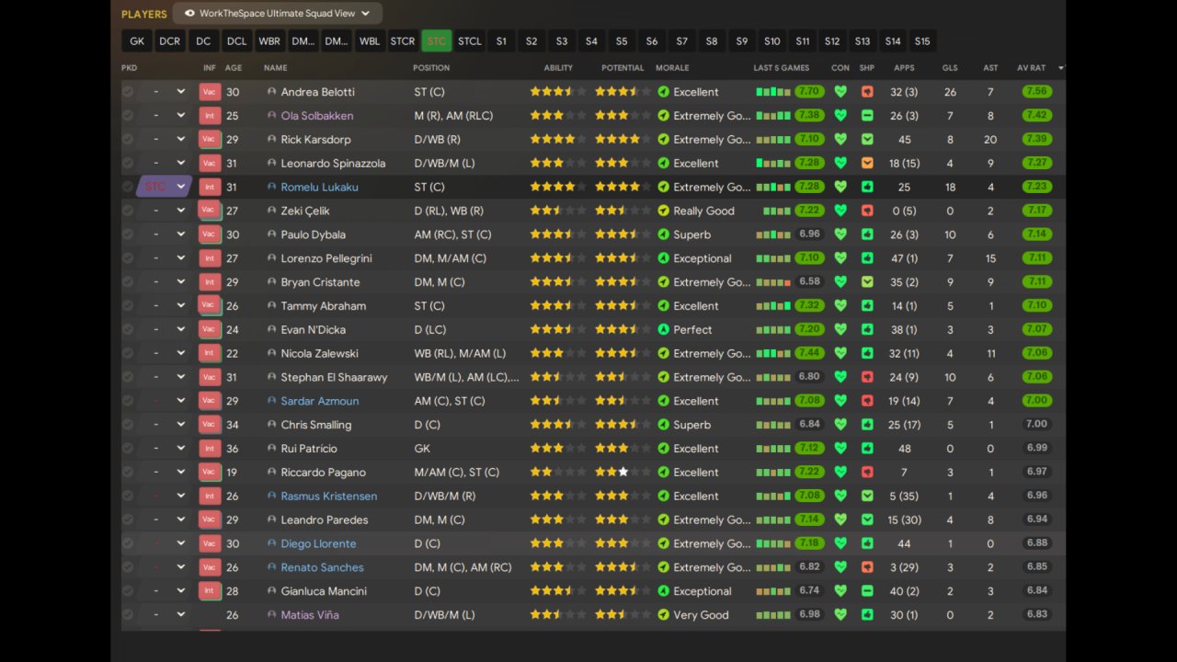Image resolution: width=1177 pixels, height=662 pixels.
Task: Toggle Matias Viña's selection circle
Action: pos(128,615)
